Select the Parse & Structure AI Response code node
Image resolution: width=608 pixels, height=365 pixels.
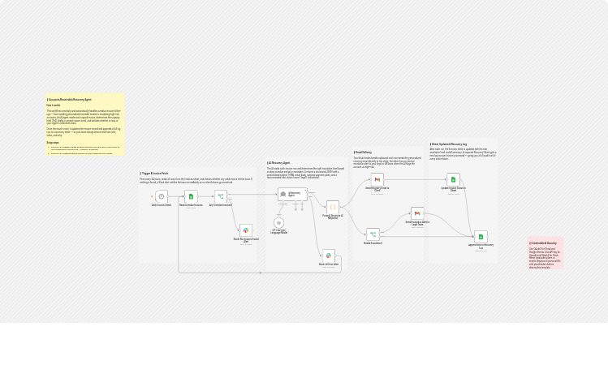pyautogui.click(x=333, y=208)
